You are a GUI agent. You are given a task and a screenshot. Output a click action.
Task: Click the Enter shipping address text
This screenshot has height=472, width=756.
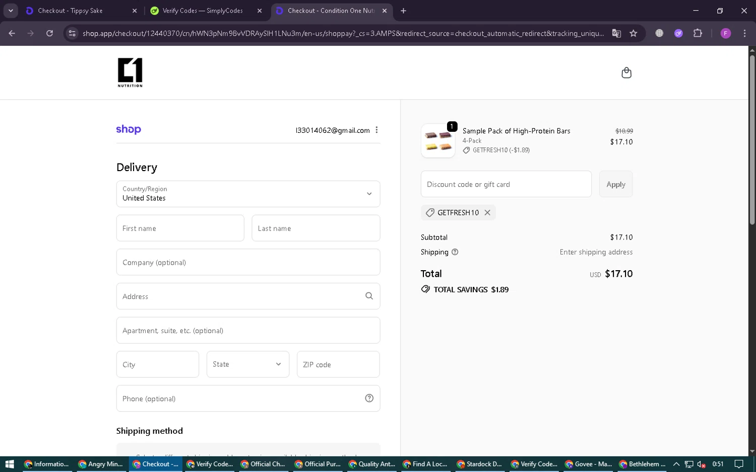pos(596,252)
